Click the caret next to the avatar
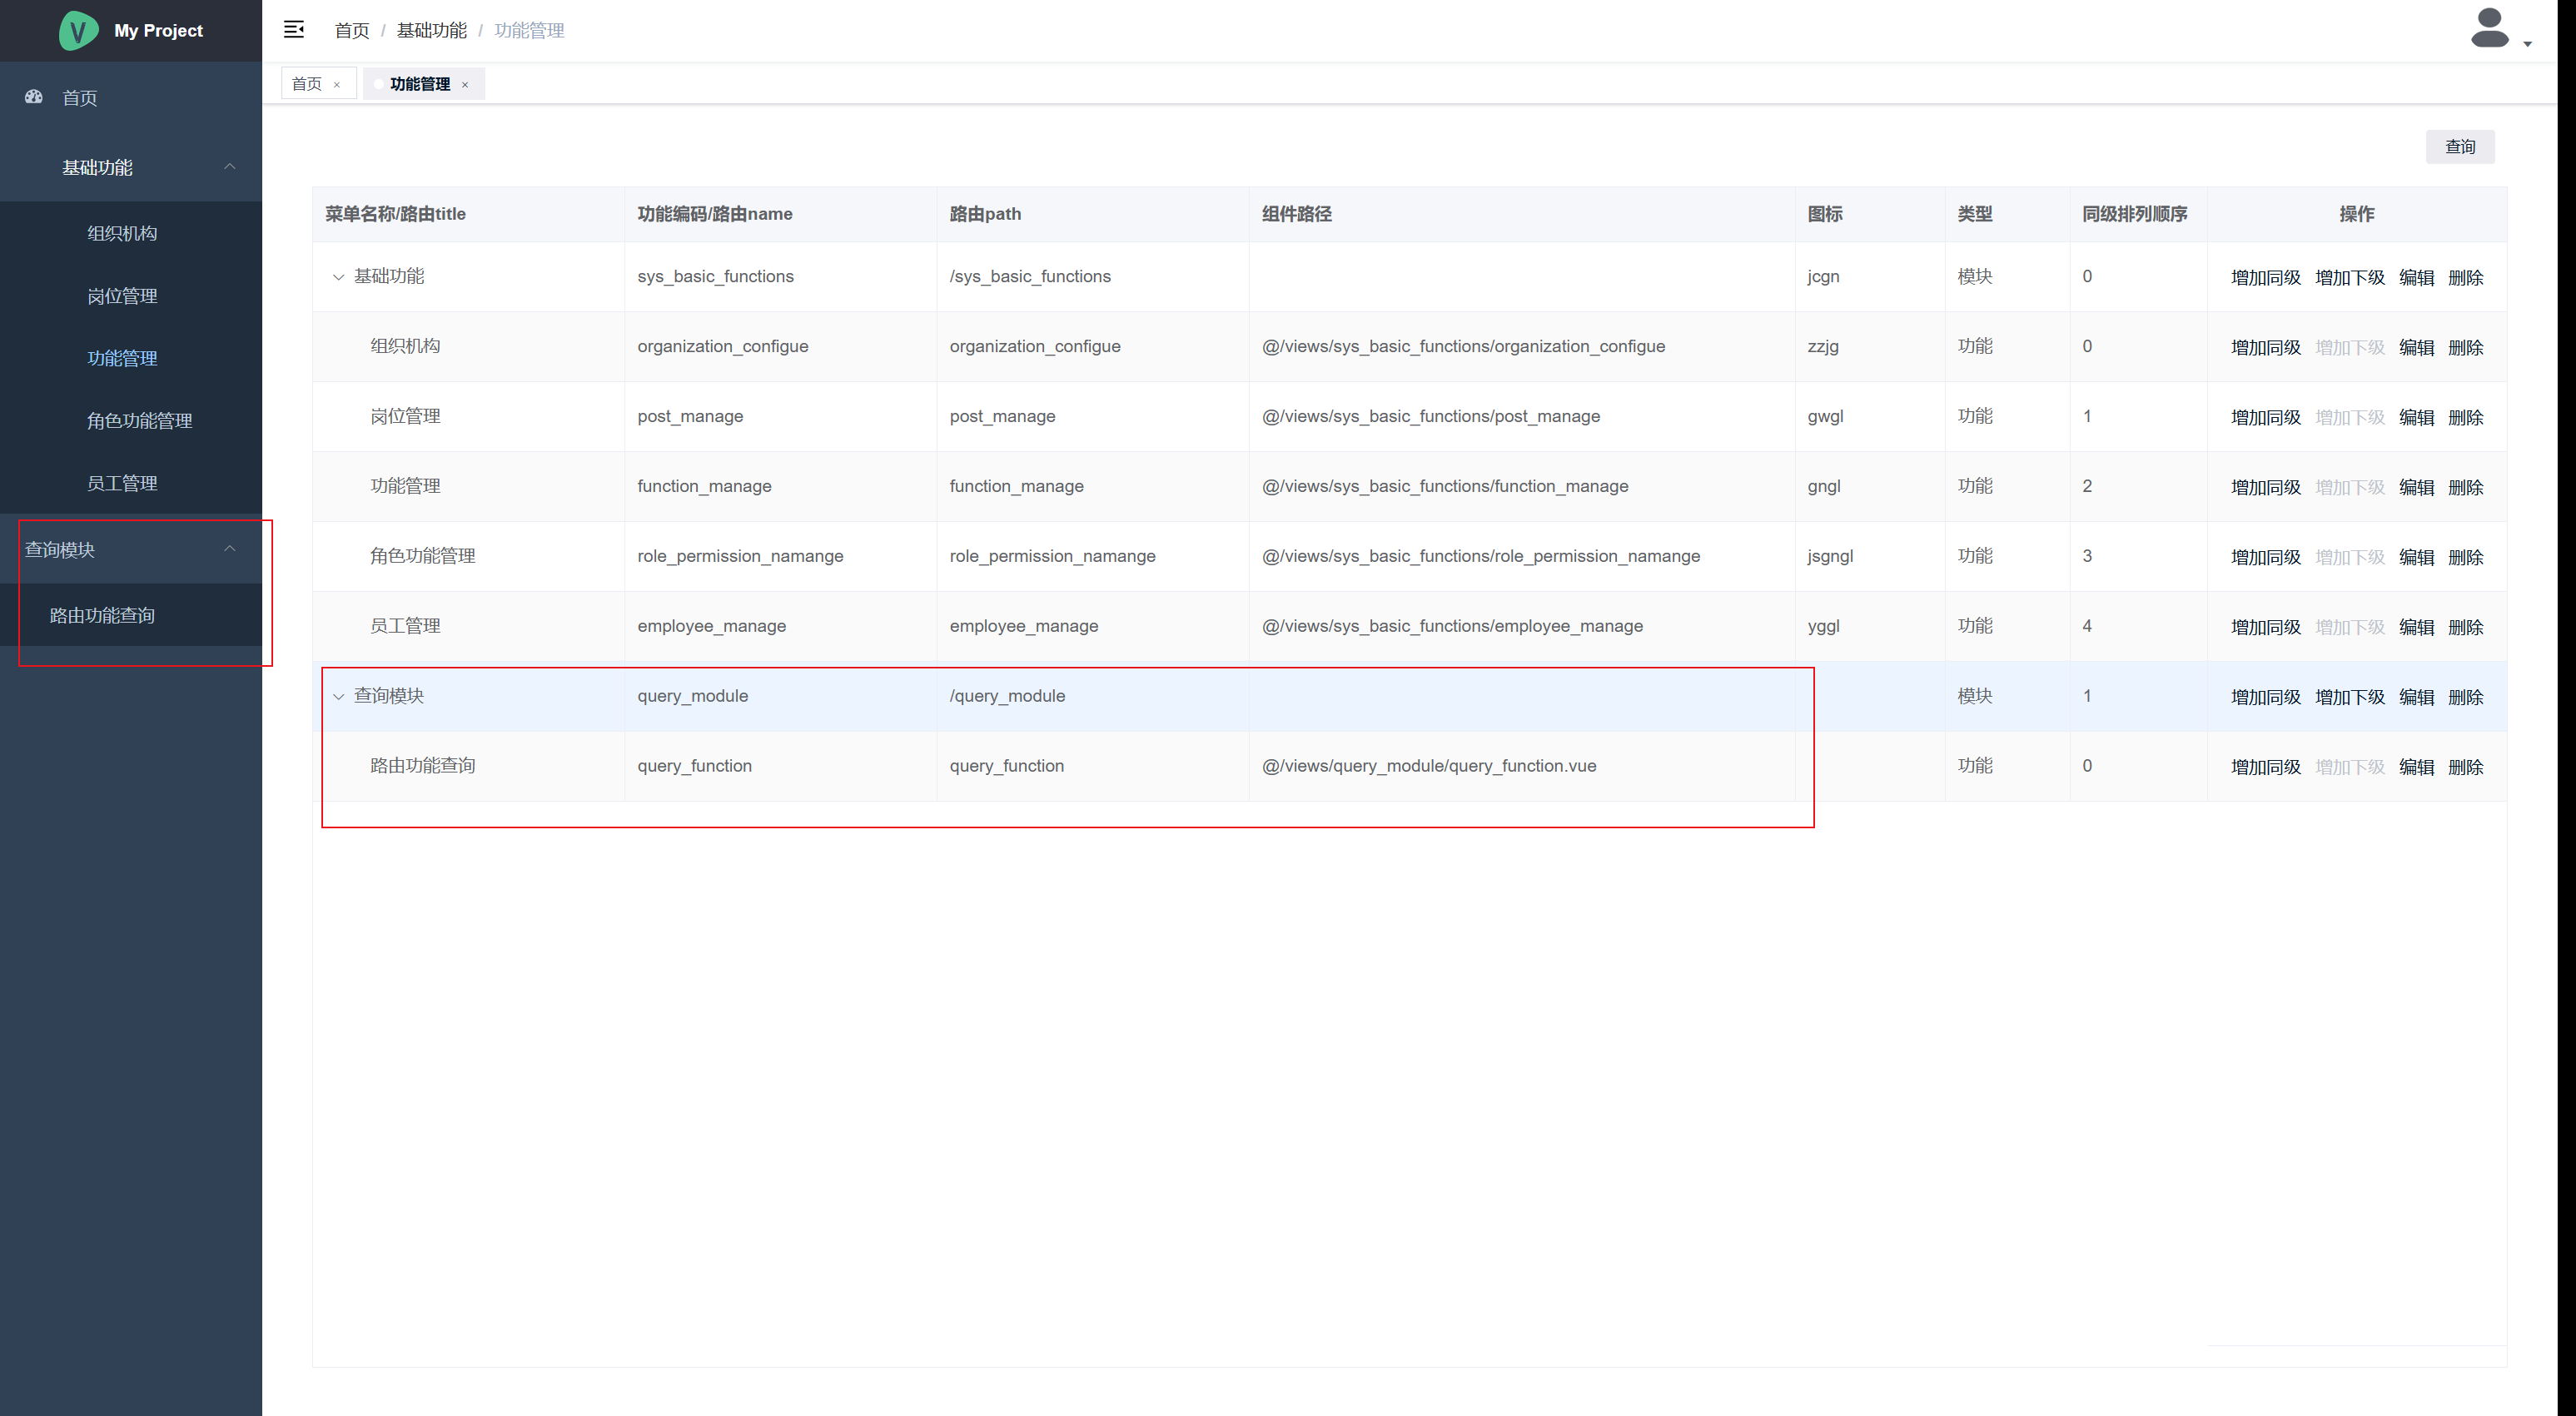 2527,44
